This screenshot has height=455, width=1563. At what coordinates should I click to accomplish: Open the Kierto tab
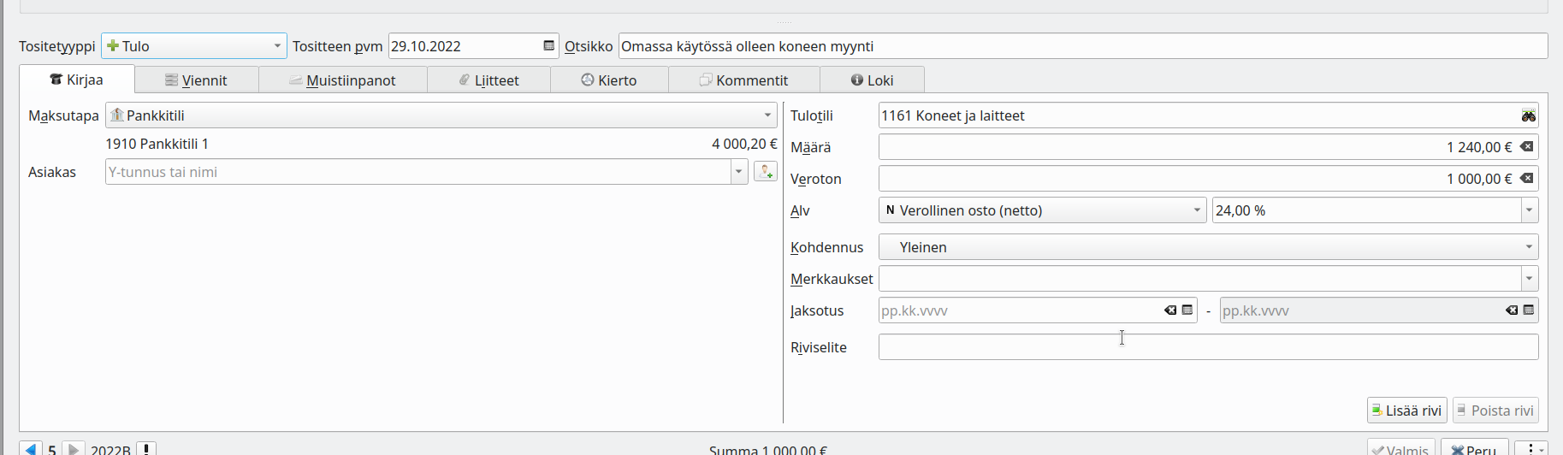[x=609, y=80]
